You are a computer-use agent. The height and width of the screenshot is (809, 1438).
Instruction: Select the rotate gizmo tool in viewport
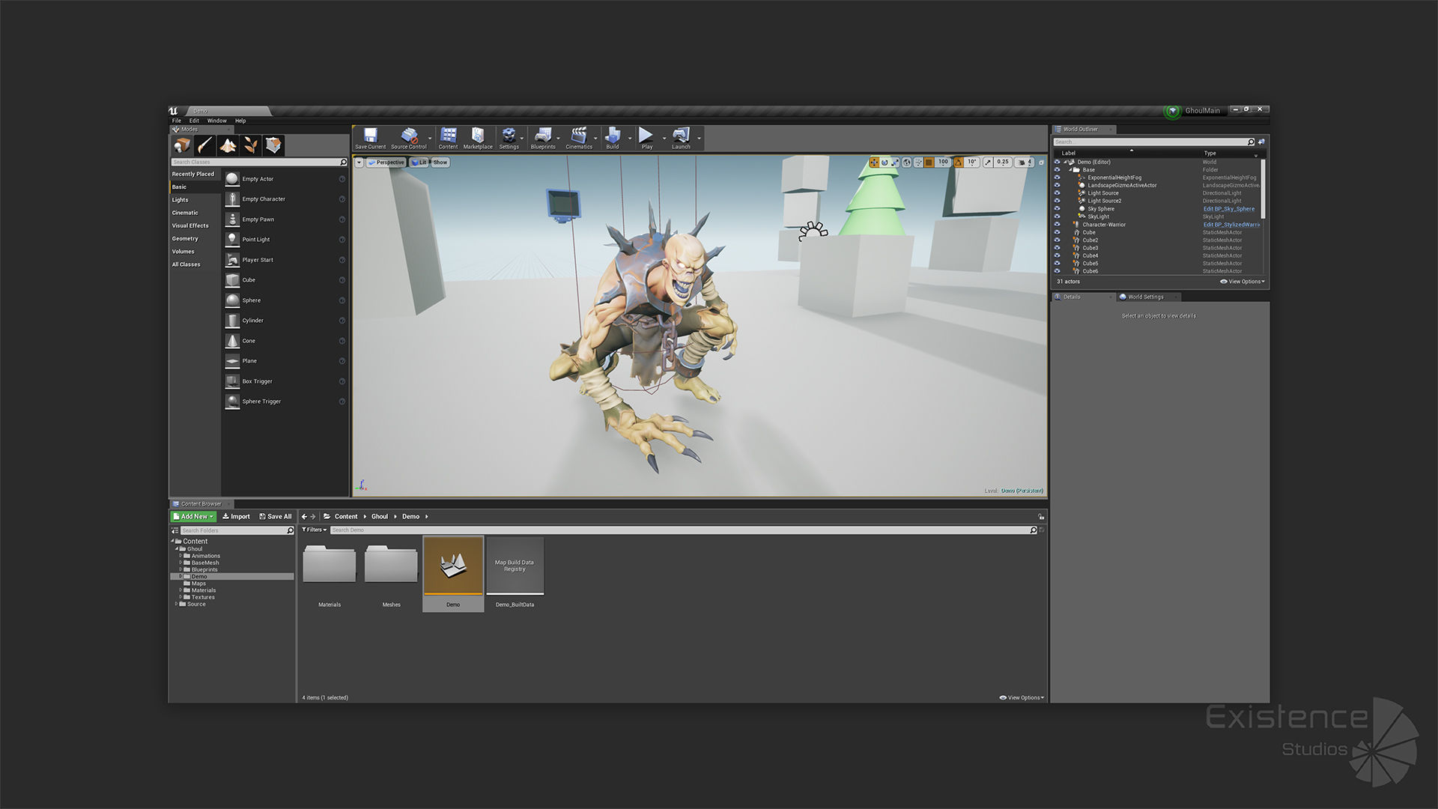885,162
